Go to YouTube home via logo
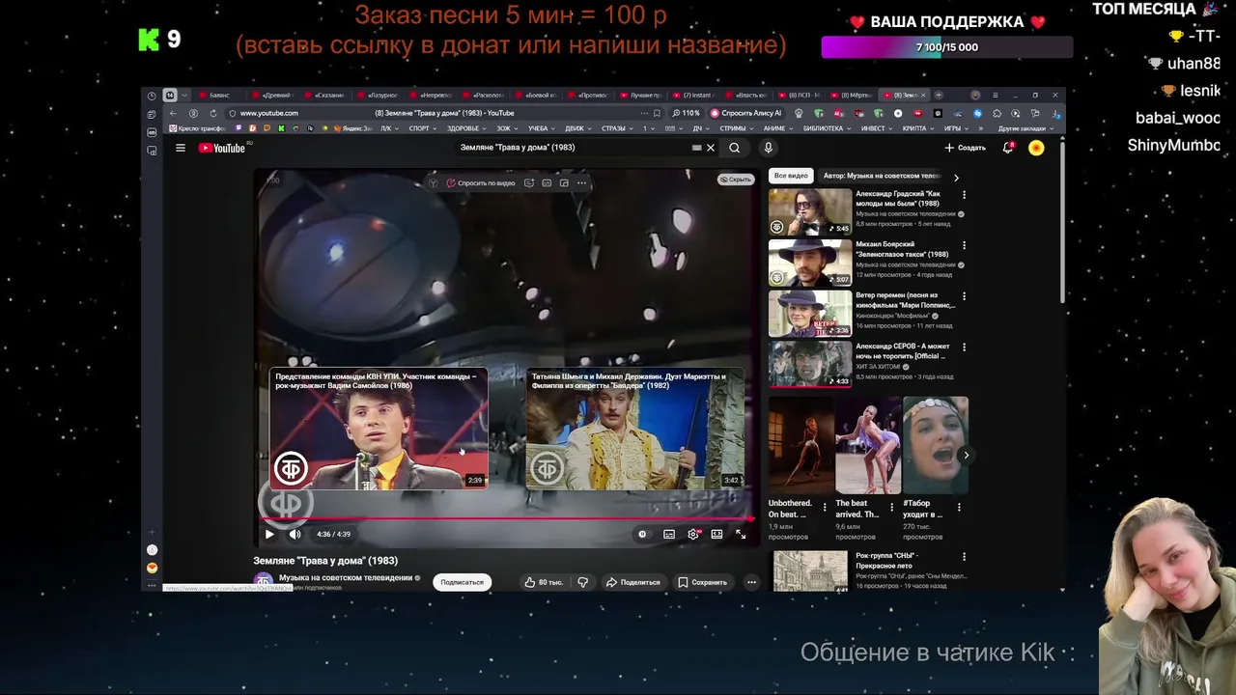 coord(224,148)
